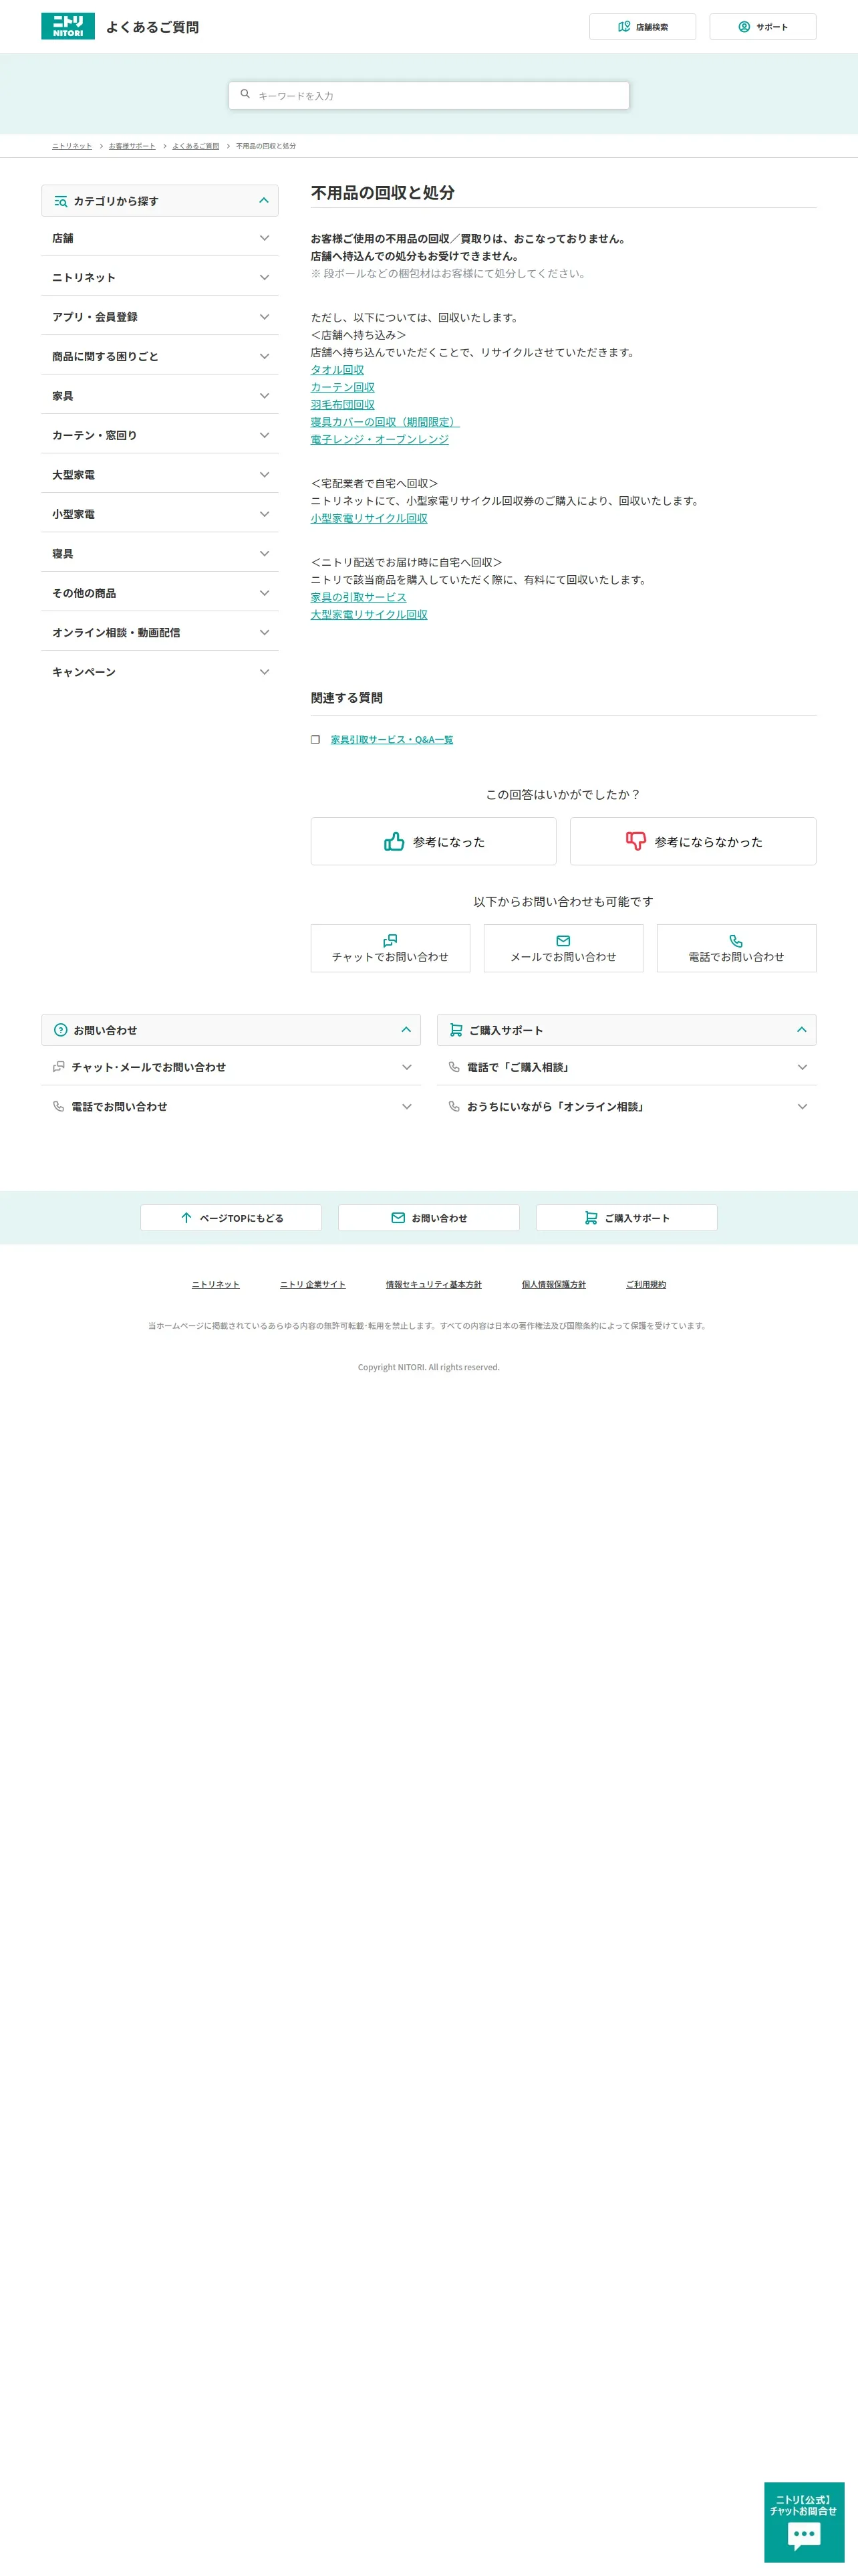
Task: Expand the キャンペーン category
Action: [x=160, y=672]
